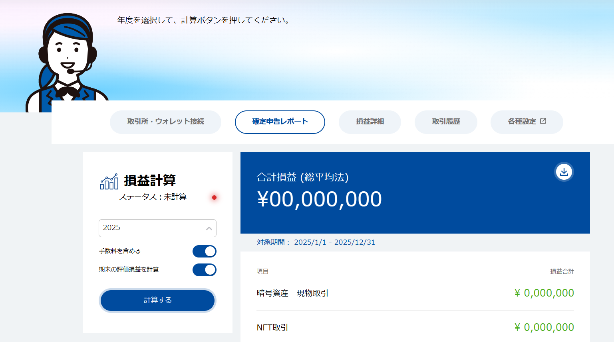Click the ¥00,000,000 total amount
Image resolution: width=614 pixels, height=342 pixels.
[320, 199]
